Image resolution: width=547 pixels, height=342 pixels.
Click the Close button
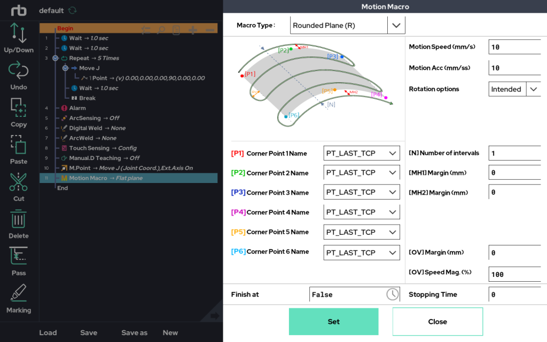point(437,321)
